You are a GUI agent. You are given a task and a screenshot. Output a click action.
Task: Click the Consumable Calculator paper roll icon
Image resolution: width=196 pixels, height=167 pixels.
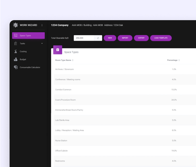[x=16, y=67]
